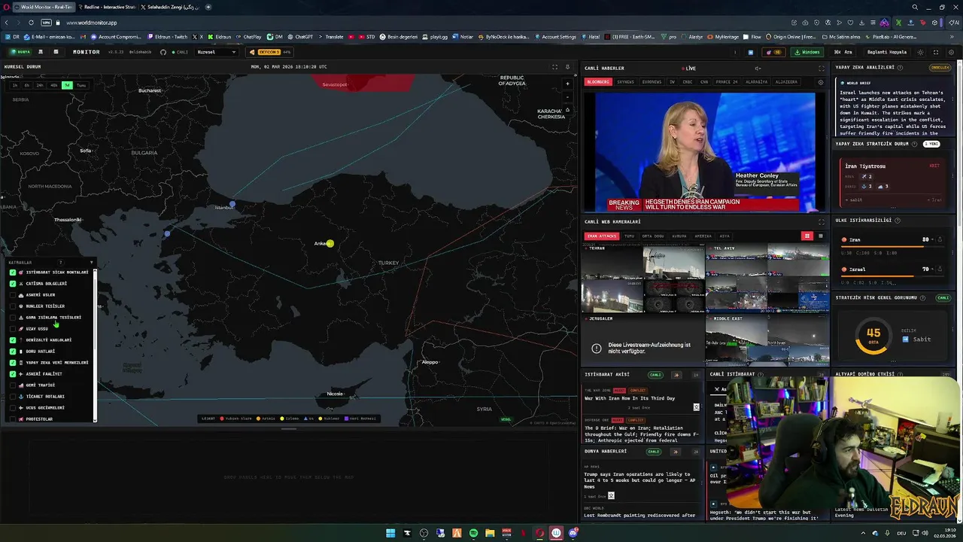The height and width of the screenshot is (542, 963).
Task: Open 'War With Iran Now In Its Third Day'
Action: [x=630, y=398]
